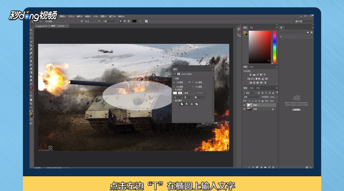Select the Zoom tool
Screen dimensions: 344x191
coord(31,103)
